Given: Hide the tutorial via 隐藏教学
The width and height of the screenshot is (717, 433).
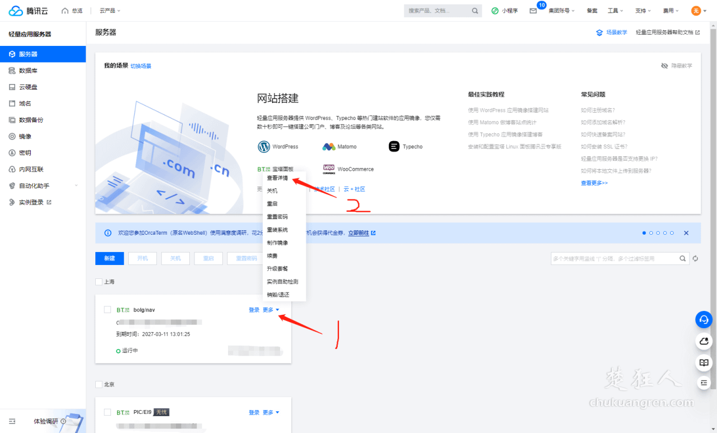Looking at the screenshot, I should (676, 66).
